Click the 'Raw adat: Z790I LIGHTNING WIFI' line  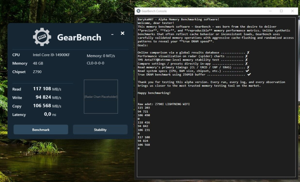(x=163, y=104)
